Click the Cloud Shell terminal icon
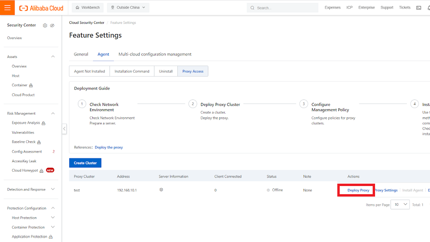Screen dimensions: 430x242 [x=419, y=8]
